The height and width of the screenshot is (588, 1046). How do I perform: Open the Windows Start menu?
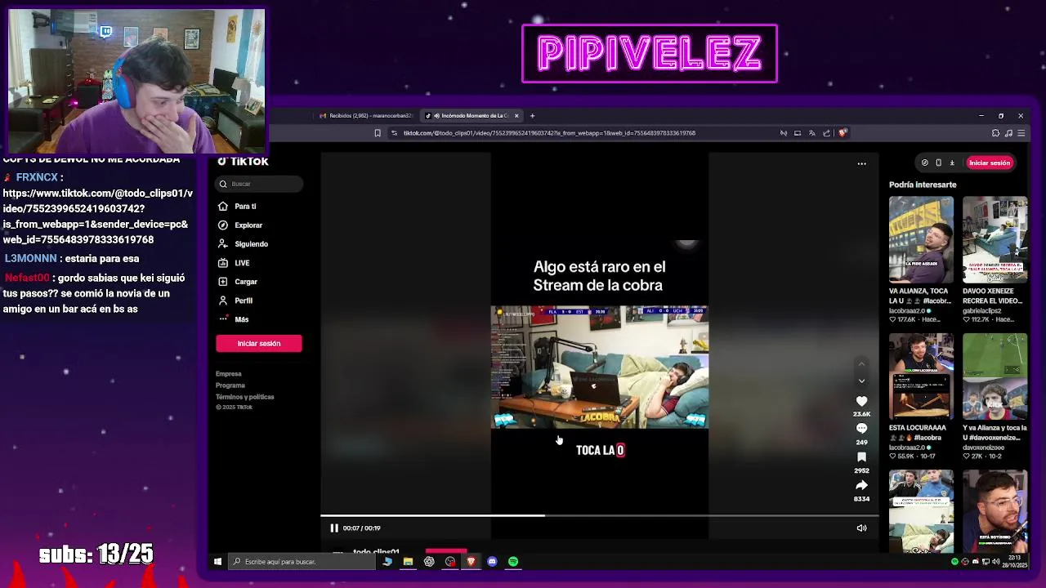pos(217,562)
